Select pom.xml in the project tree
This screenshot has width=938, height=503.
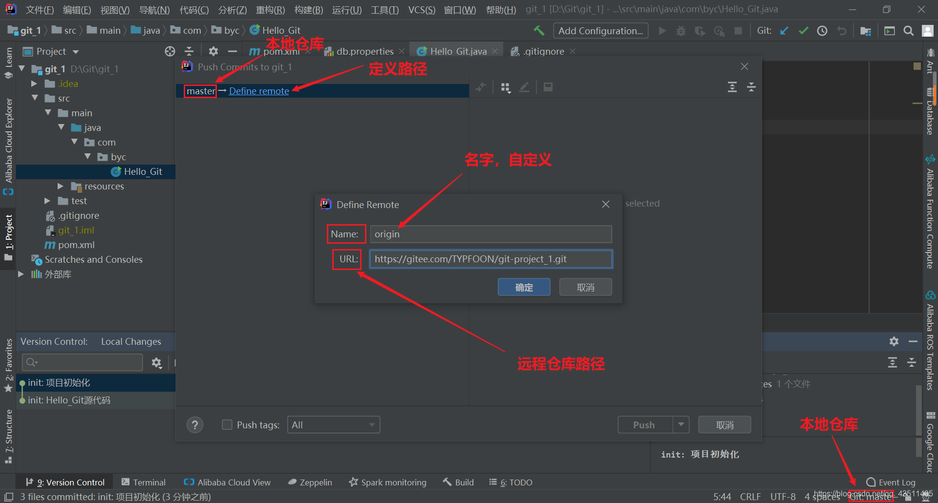pyautogui.click(x=76, y=245)
